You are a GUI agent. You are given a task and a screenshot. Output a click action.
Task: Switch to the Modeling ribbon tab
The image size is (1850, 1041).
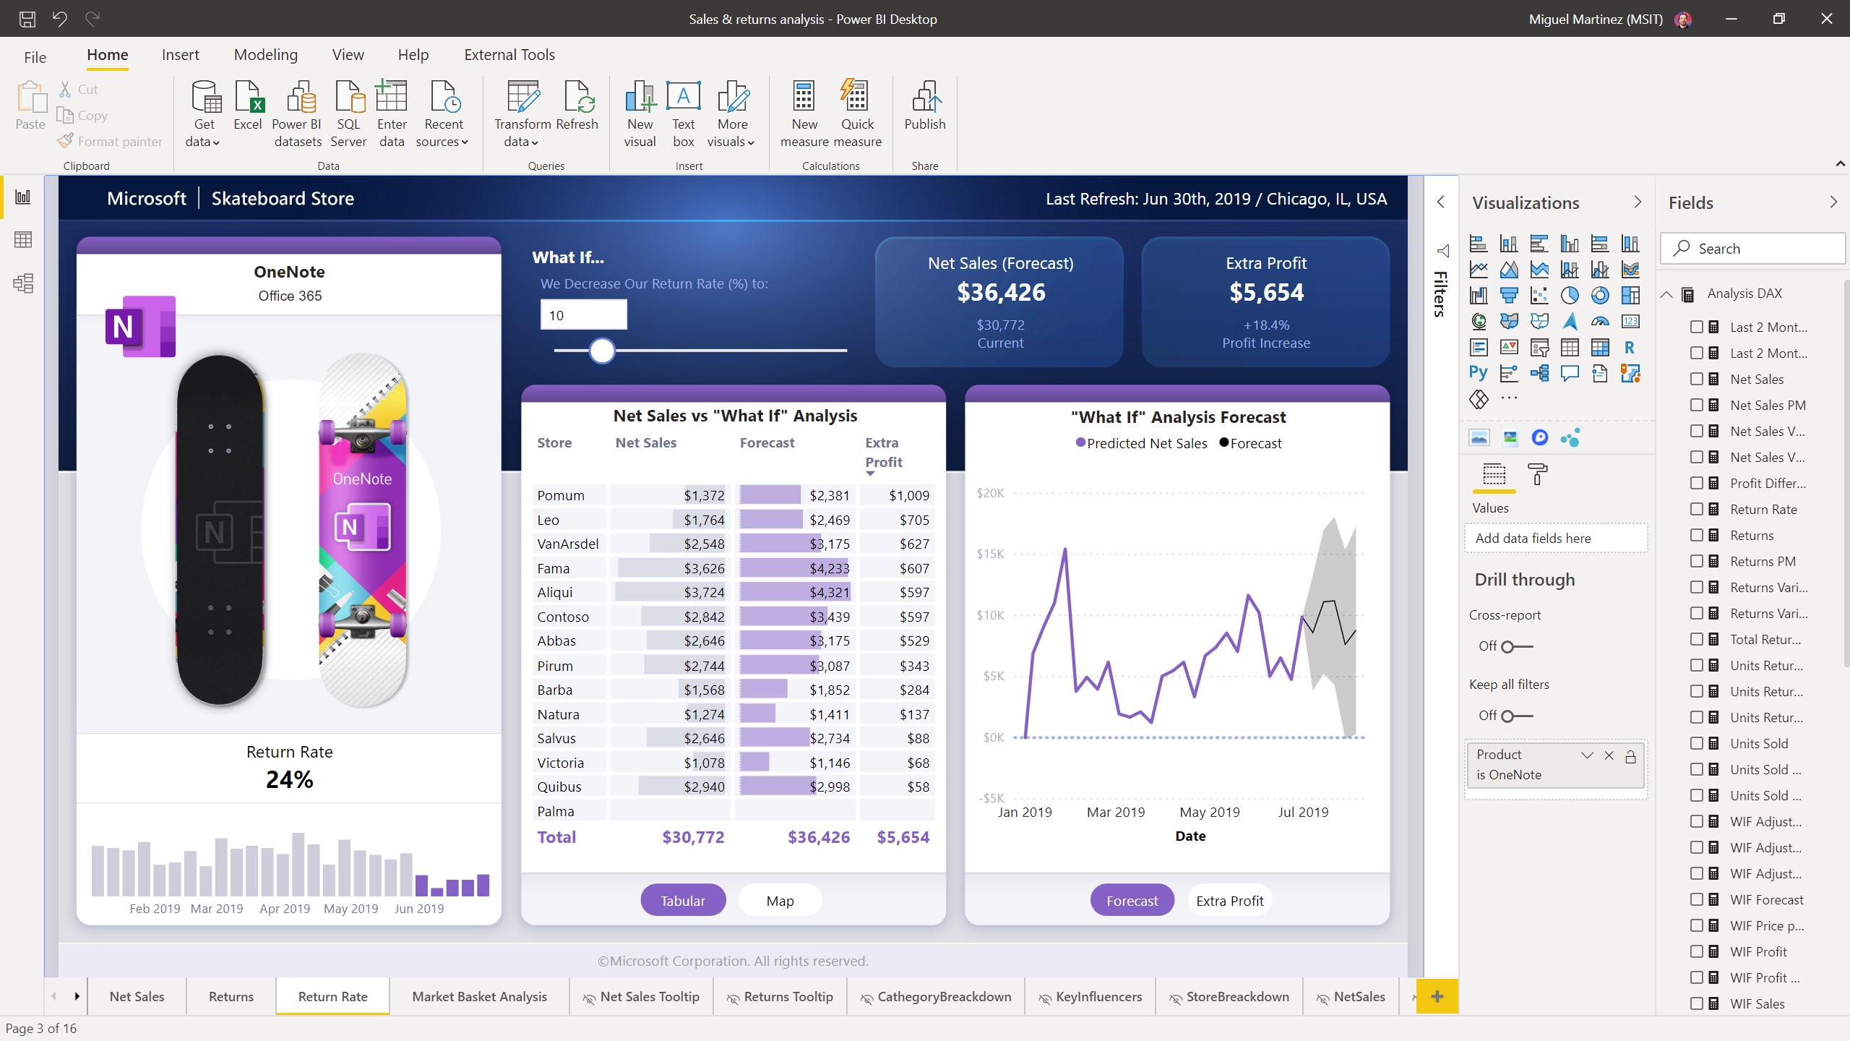[x=265, y=54]
